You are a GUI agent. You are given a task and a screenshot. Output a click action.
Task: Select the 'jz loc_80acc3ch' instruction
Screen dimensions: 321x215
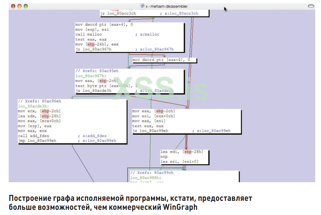pyautogui.click(x=118, y=13)
